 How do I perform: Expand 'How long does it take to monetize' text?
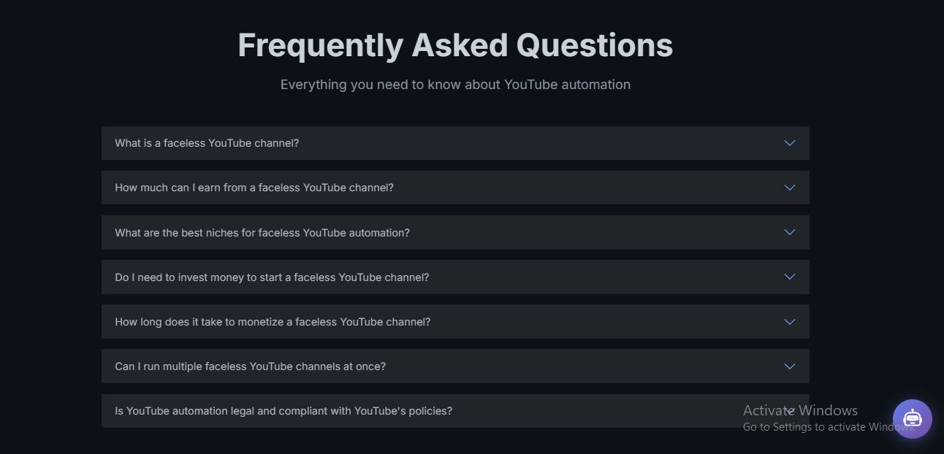(x=273, y=322)
